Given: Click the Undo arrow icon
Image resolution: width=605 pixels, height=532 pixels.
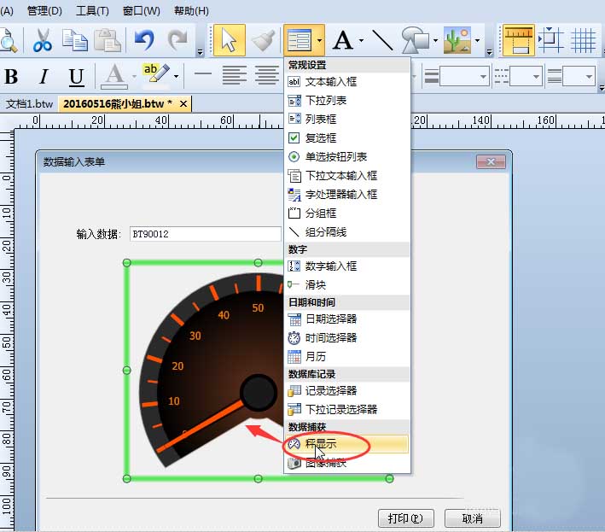Looking at the screenshot, I should click(145, 40).
